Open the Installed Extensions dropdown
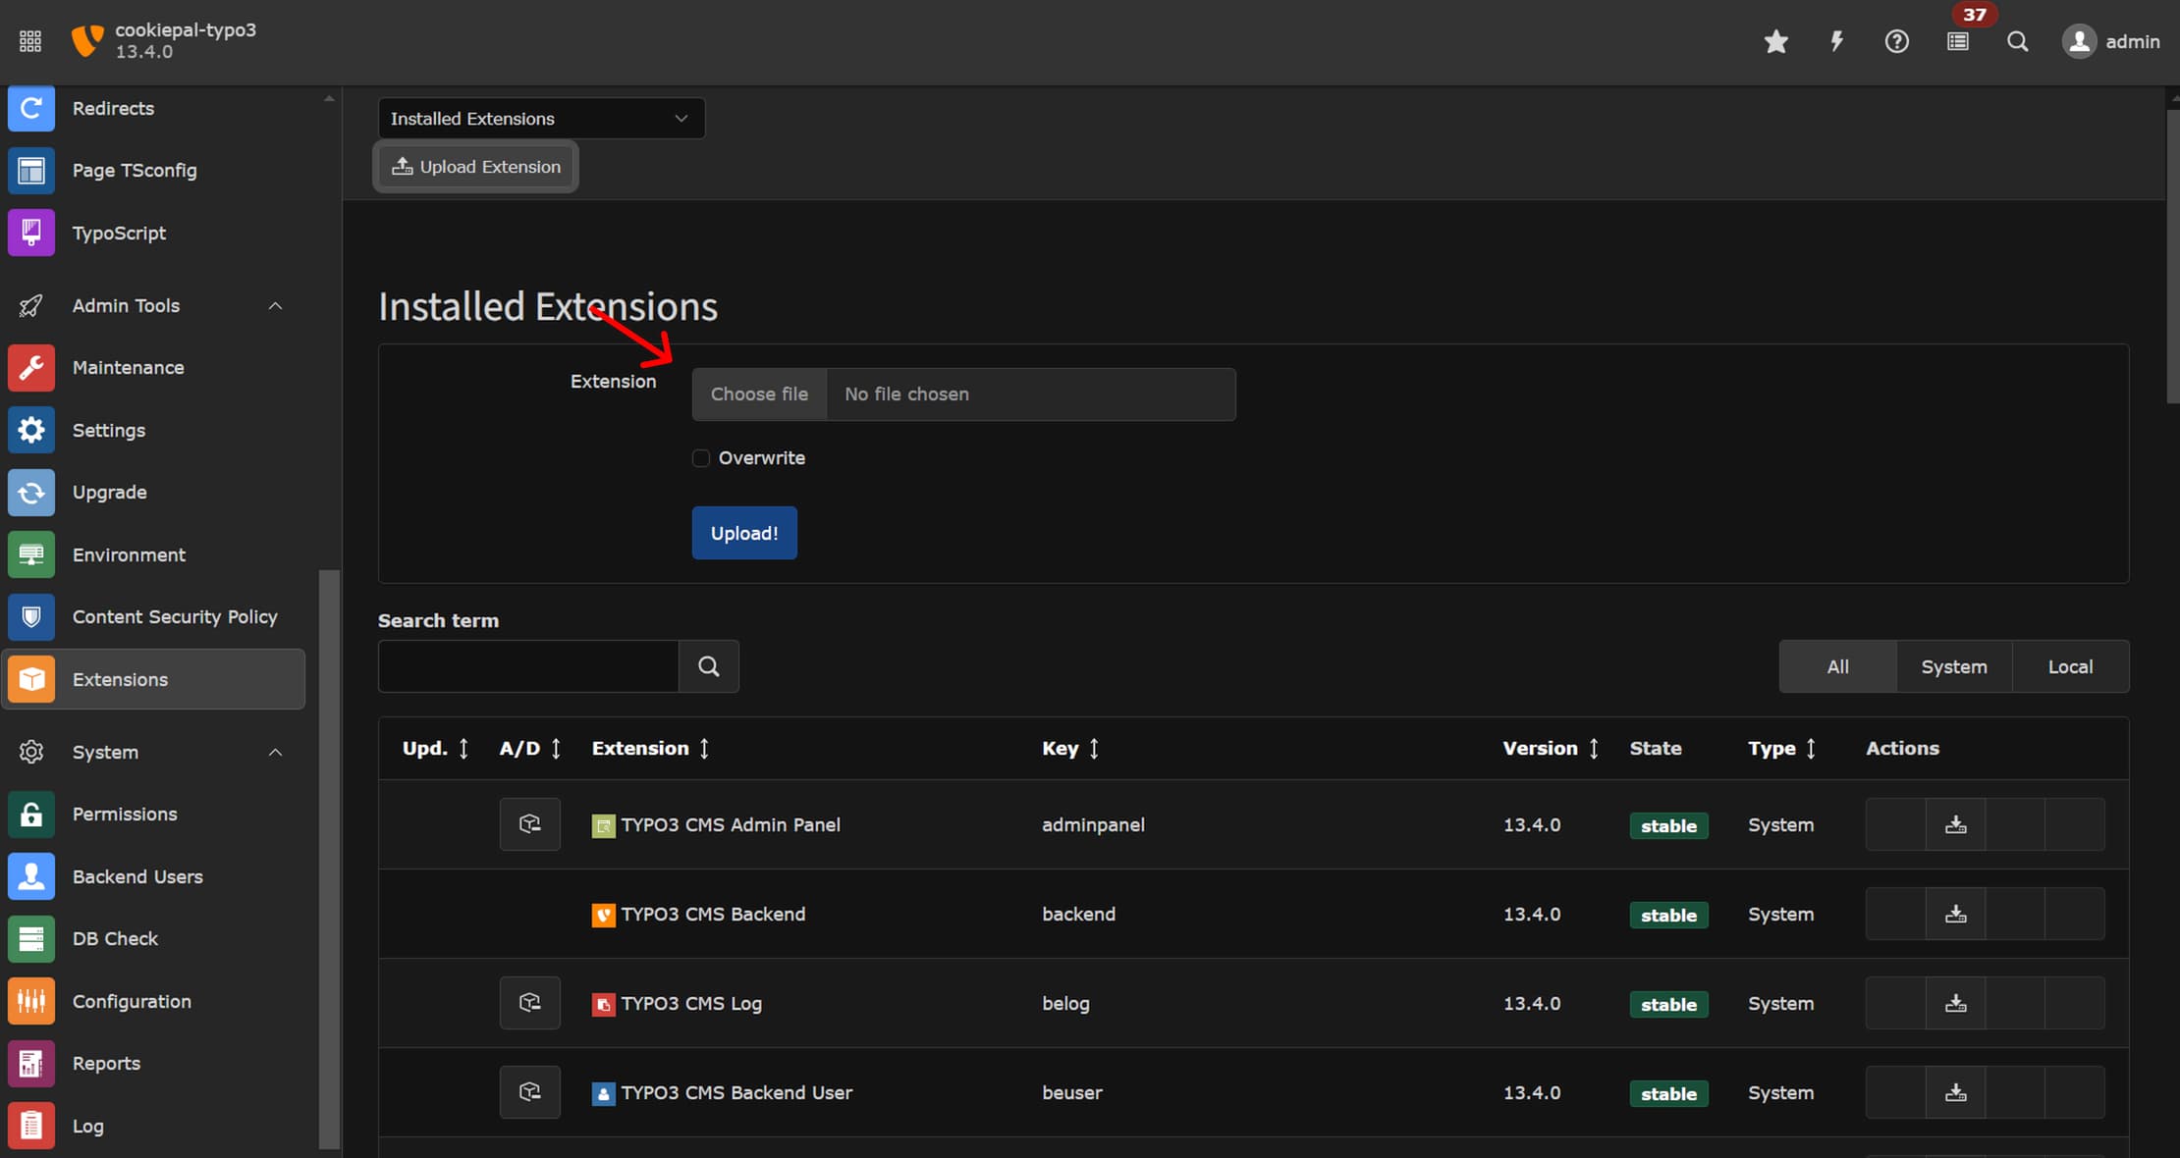Viewport: 2180px width, 1158px height. click(x=541, y=118)
